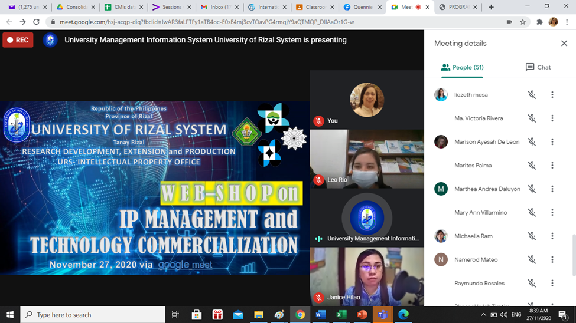The width and height of the screenshot is (576, 323).
Task: Open the red gift icon on taskbar
Action: click(217, 315)
